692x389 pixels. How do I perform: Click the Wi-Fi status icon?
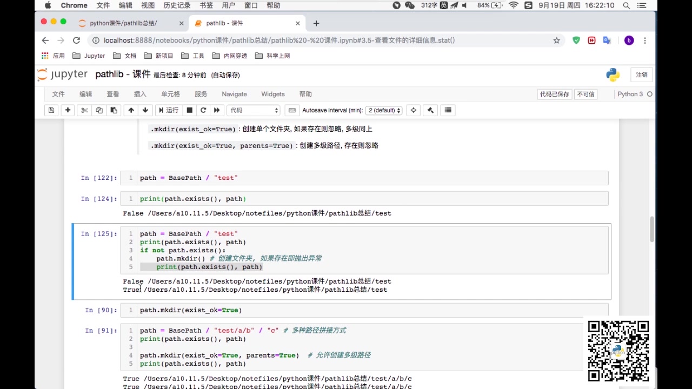513,5
